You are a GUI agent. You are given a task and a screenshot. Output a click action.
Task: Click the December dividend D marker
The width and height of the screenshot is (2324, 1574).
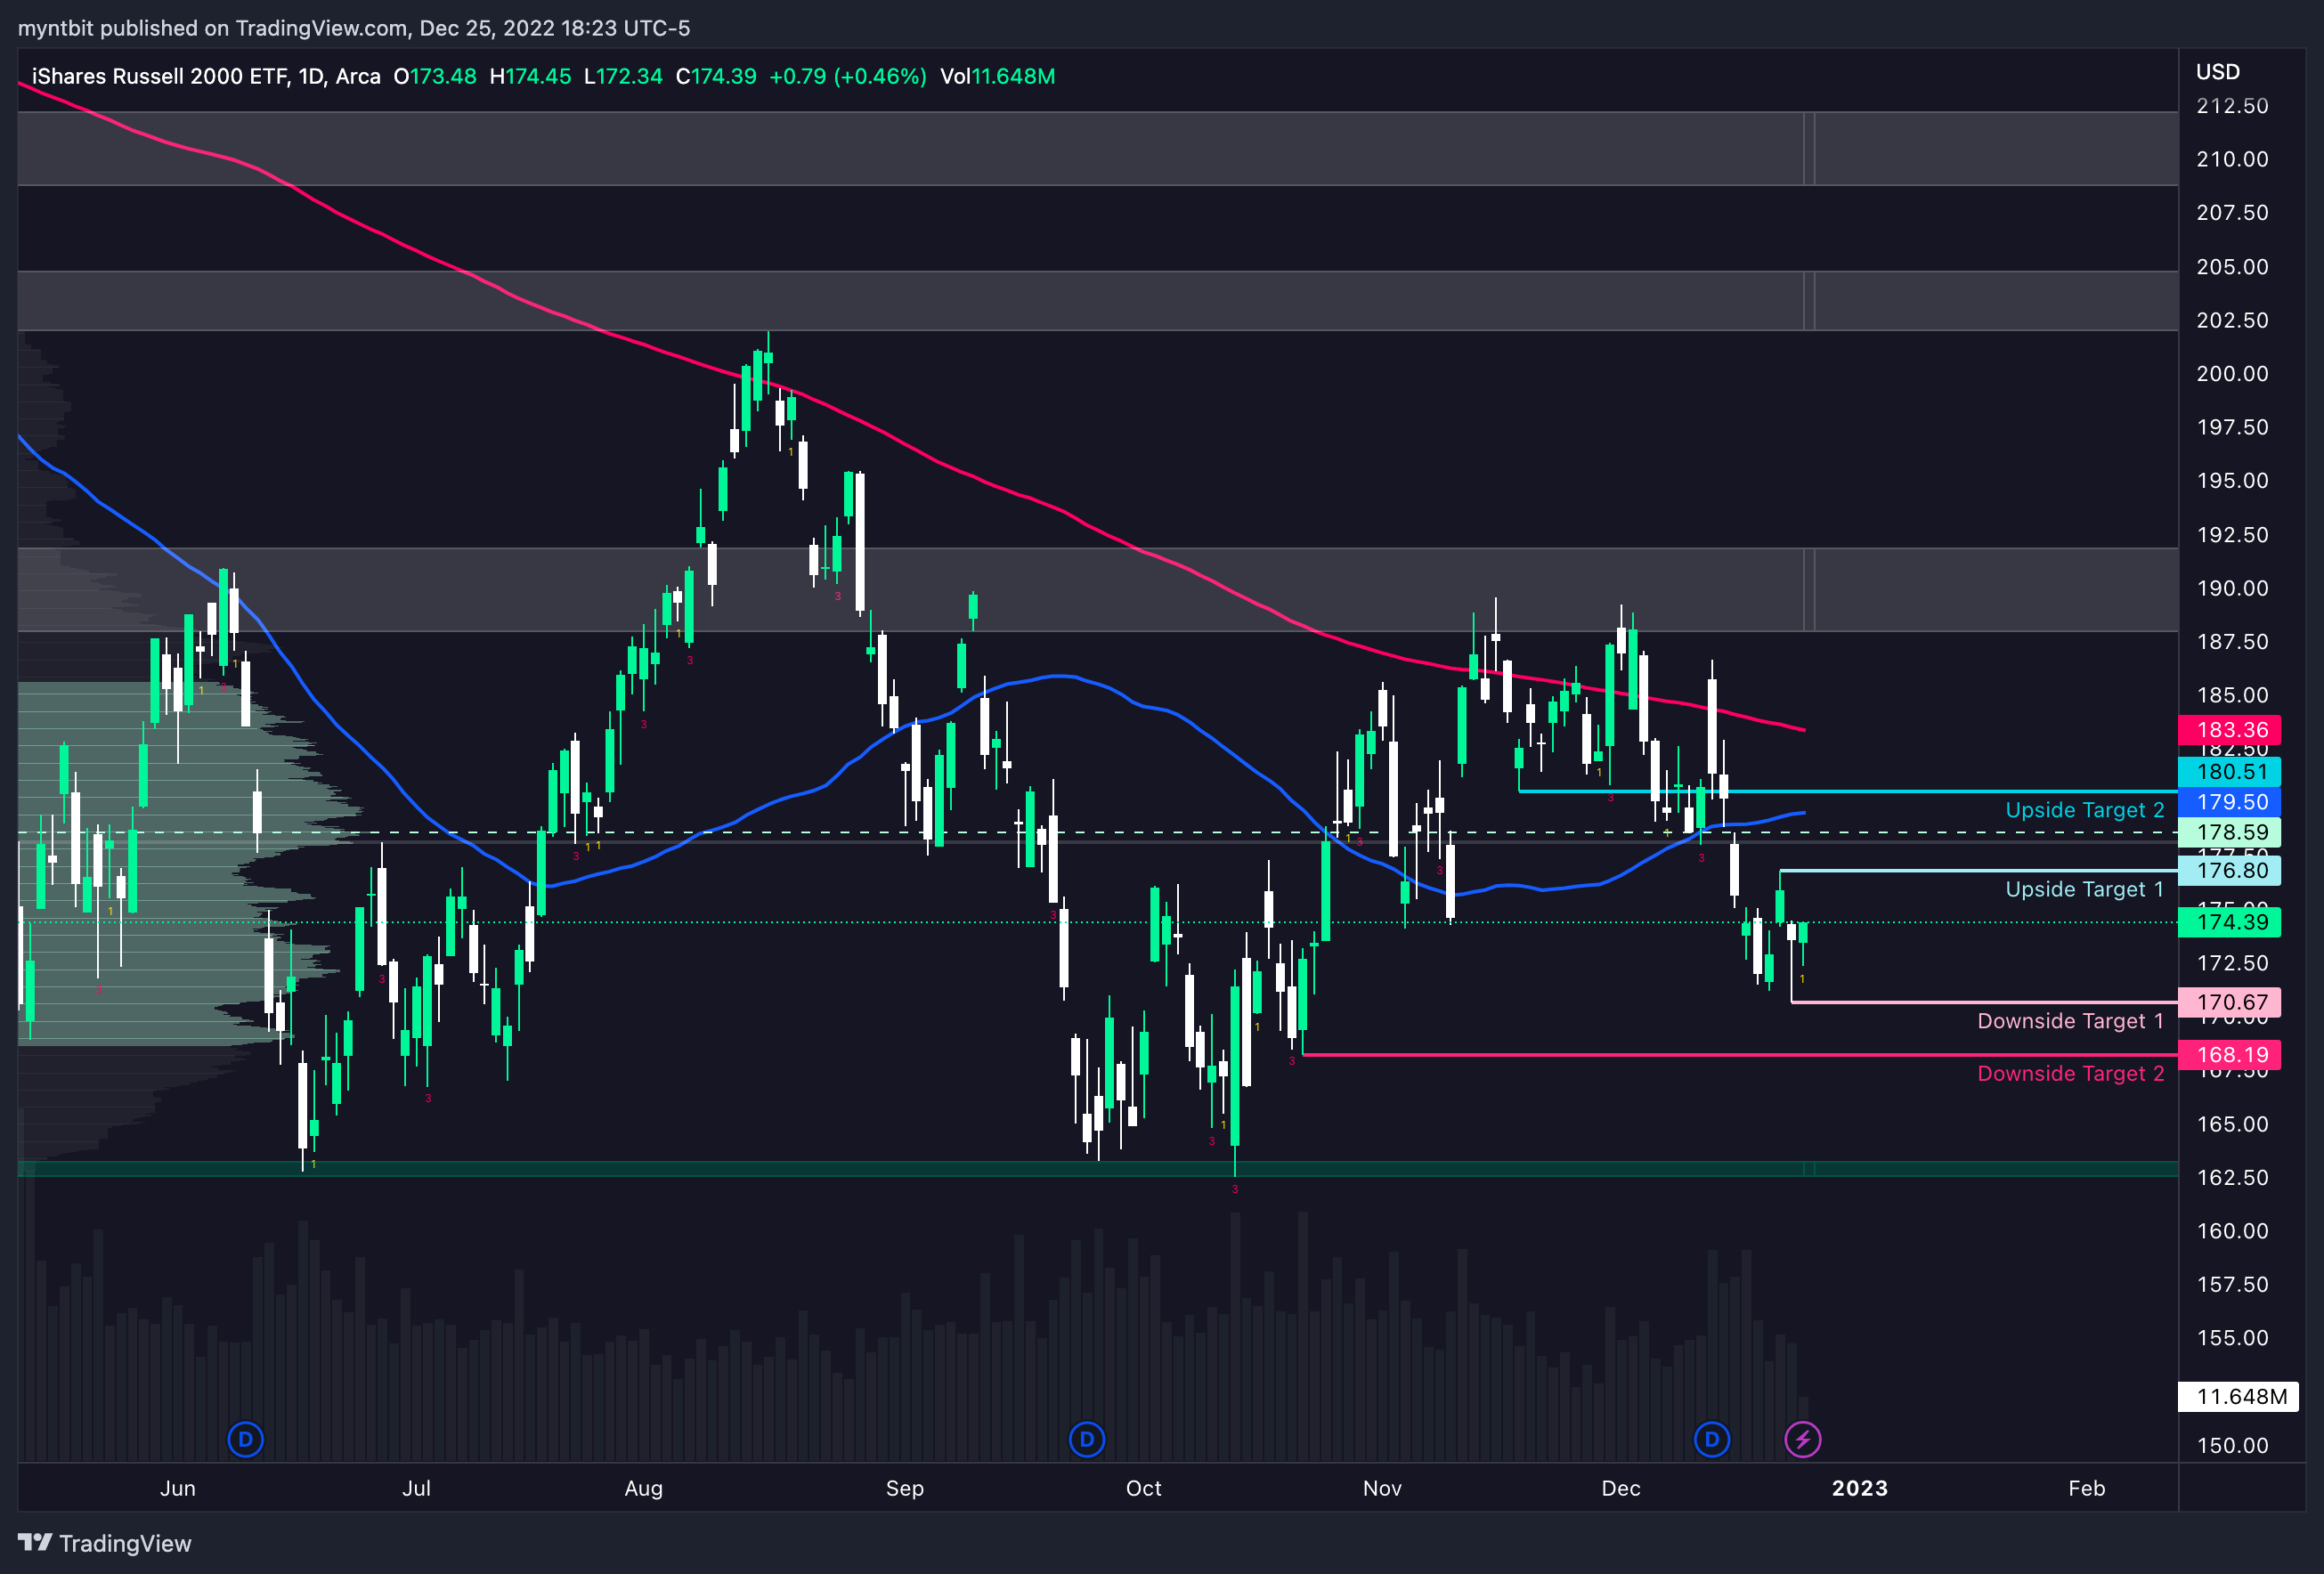(1712, 1440)
